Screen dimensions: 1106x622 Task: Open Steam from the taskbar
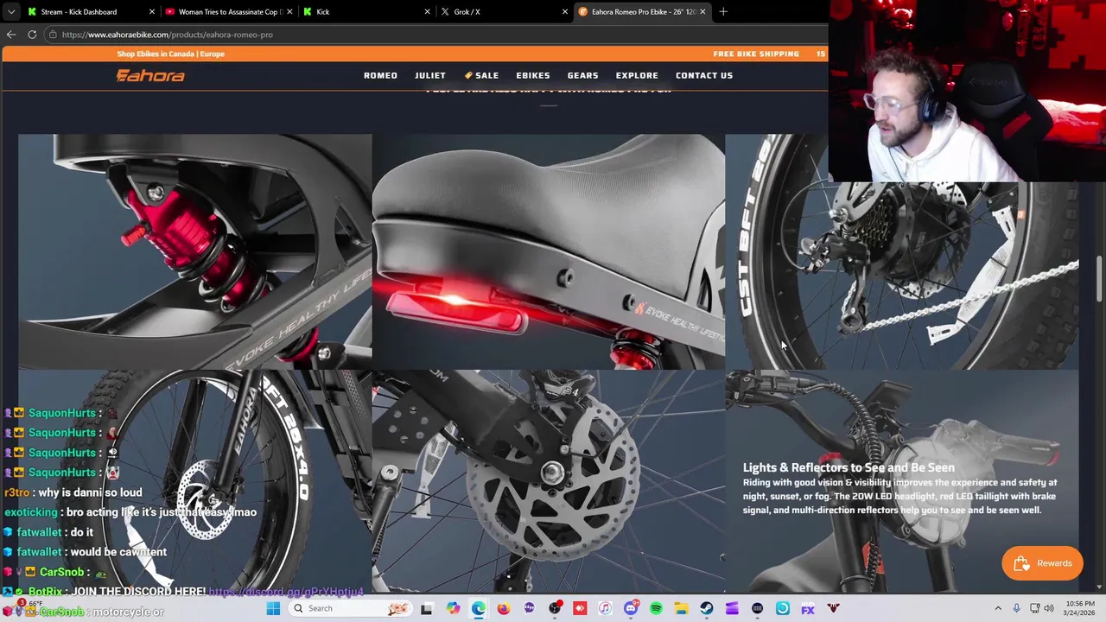click(x=707, y=608)
